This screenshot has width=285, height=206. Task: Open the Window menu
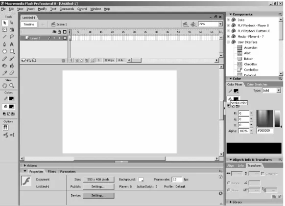click(95, 9)
